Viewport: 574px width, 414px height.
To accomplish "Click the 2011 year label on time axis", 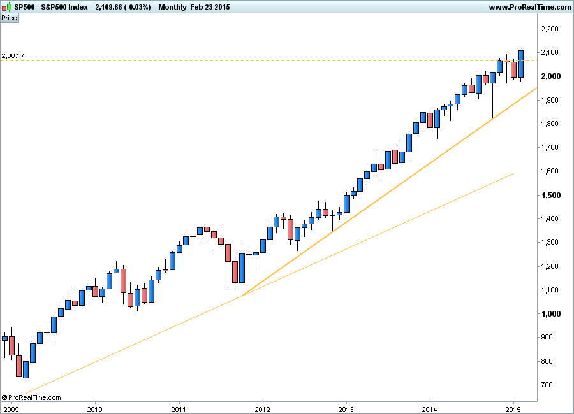I will (179, 410).
